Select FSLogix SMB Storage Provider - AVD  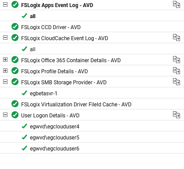click(64, 83)
